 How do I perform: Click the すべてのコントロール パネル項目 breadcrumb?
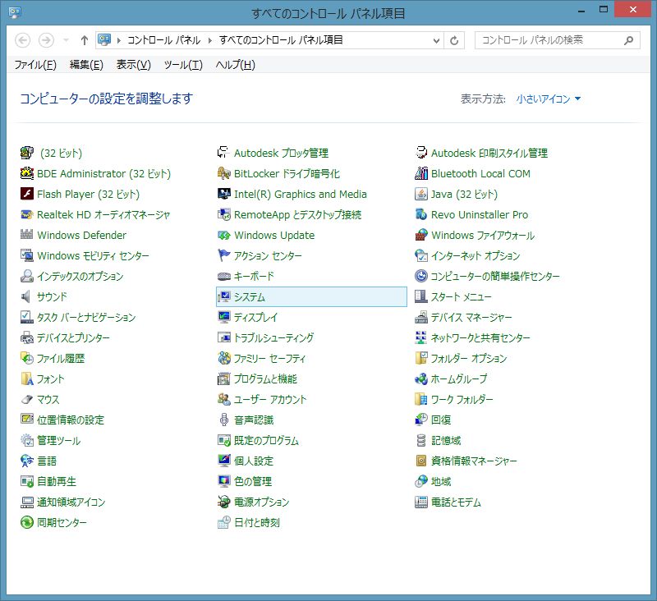(281, 40)
